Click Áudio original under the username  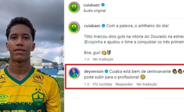95,11
